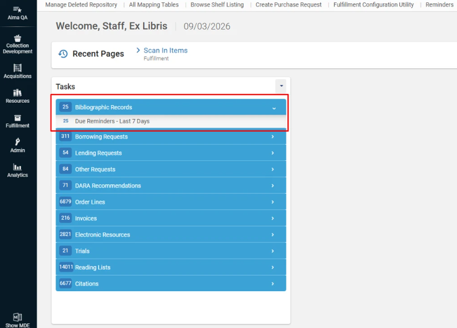This screenshot has height=328, width=457.
Task: Open the Collection Development menu icon
Action: 17,39
